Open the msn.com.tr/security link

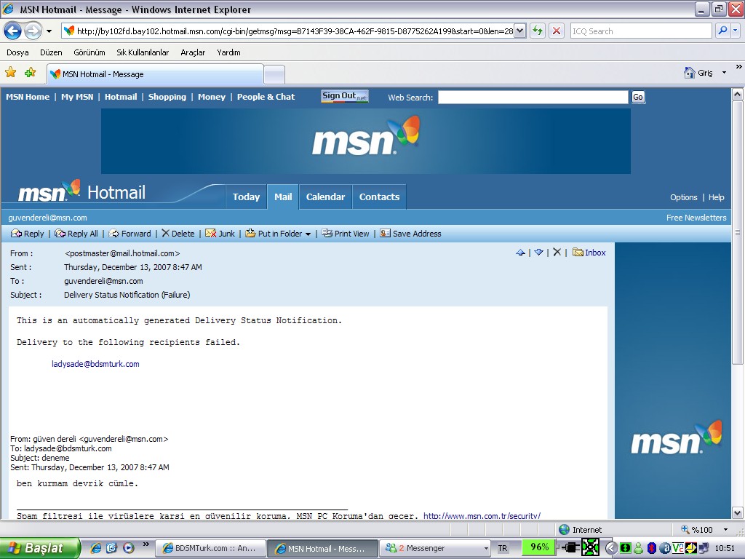482,516
